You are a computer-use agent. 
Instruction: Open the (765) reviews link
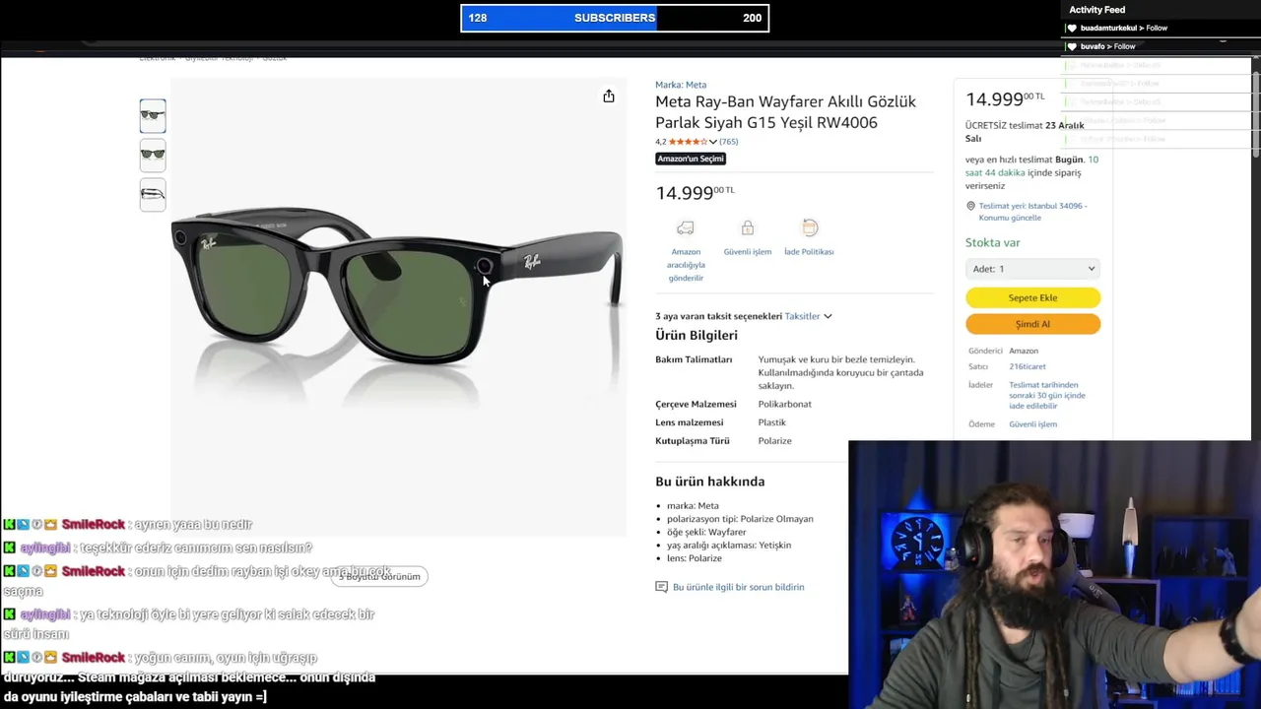point(728,142)
